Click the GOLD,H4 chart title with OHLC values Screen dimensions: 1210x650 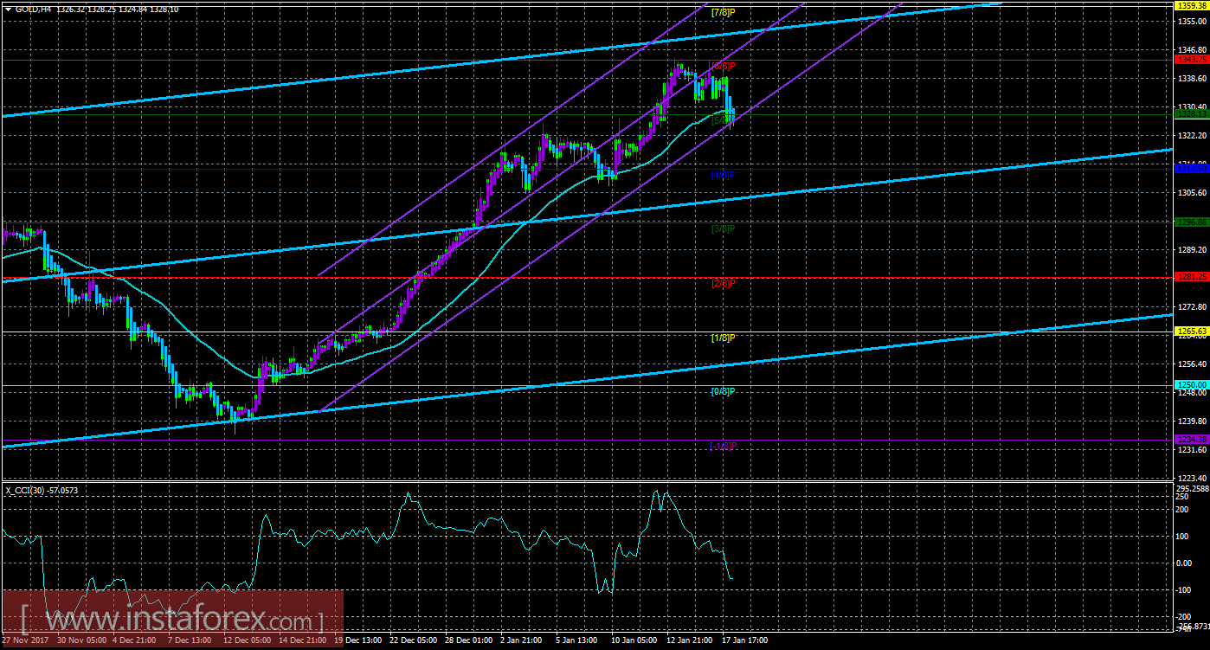click(96, 10)
